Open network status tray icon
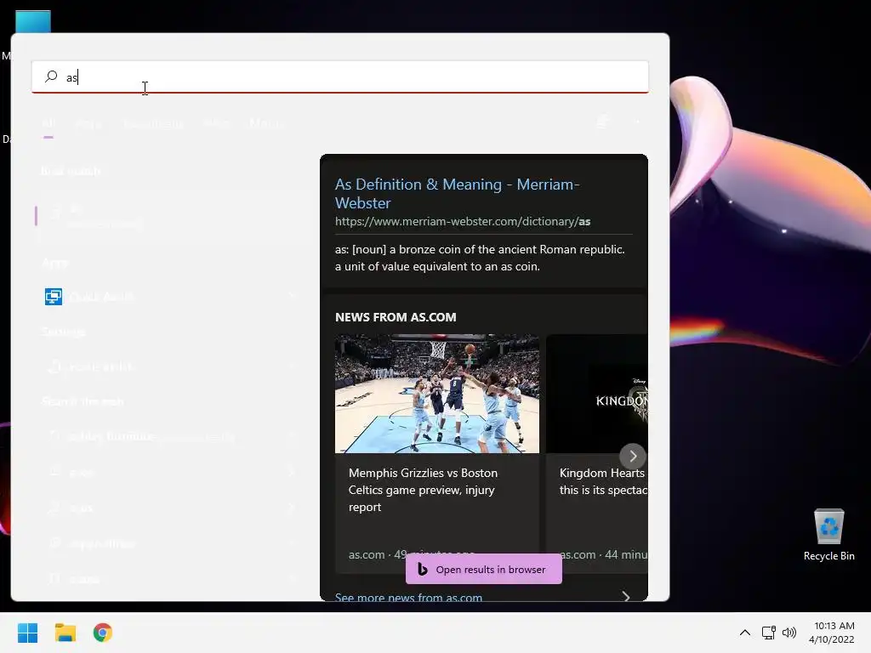Viewport: 871px width, 653px height. click(x=769, y=633)
